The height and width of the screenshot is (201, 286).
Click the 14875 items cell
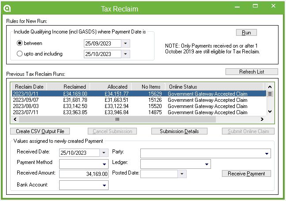tap(155, 112)
